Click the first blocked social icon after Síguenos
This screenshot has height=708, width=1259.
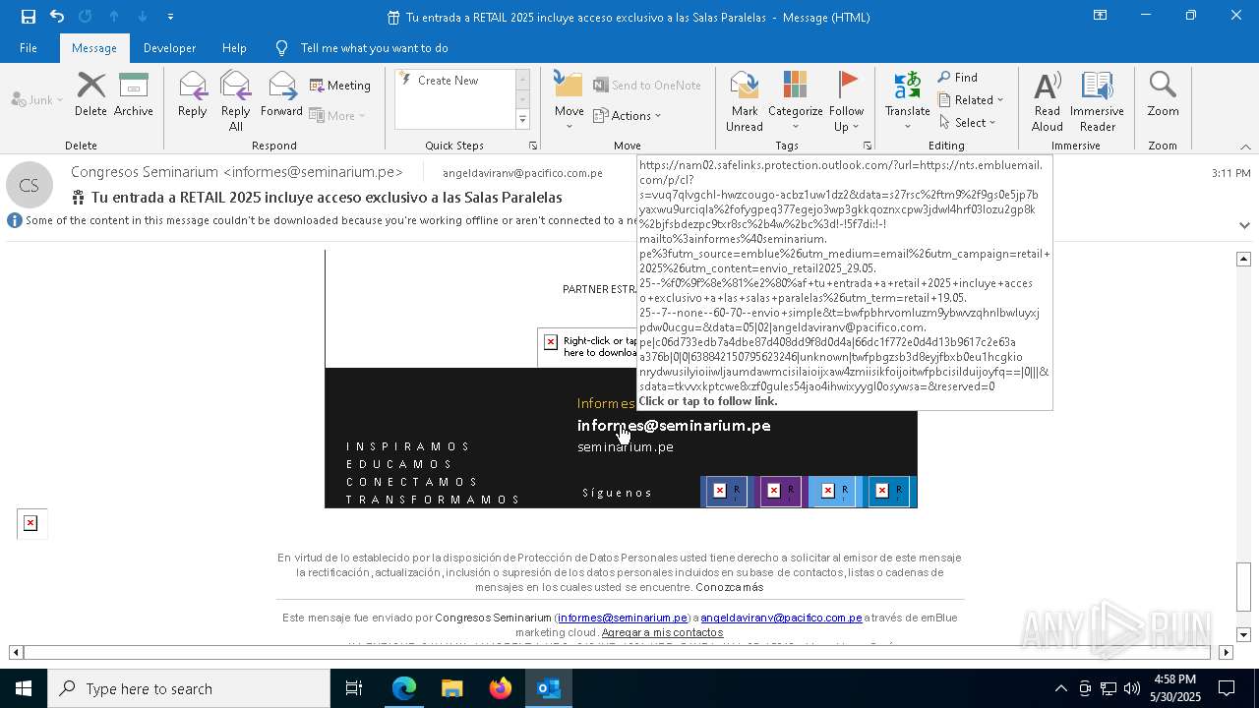(727, 492)
